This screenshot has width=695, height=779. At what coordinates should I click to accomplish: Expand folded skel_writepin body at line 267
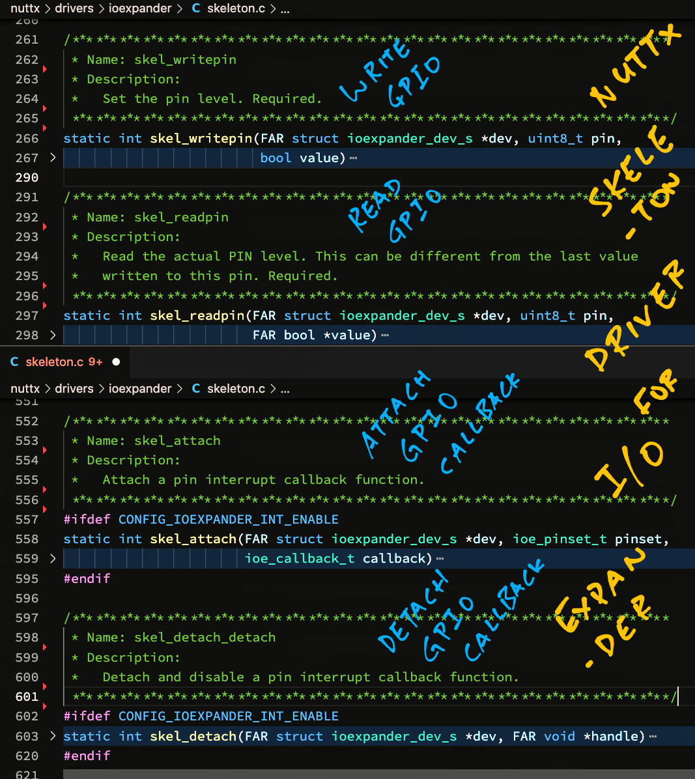53,158
